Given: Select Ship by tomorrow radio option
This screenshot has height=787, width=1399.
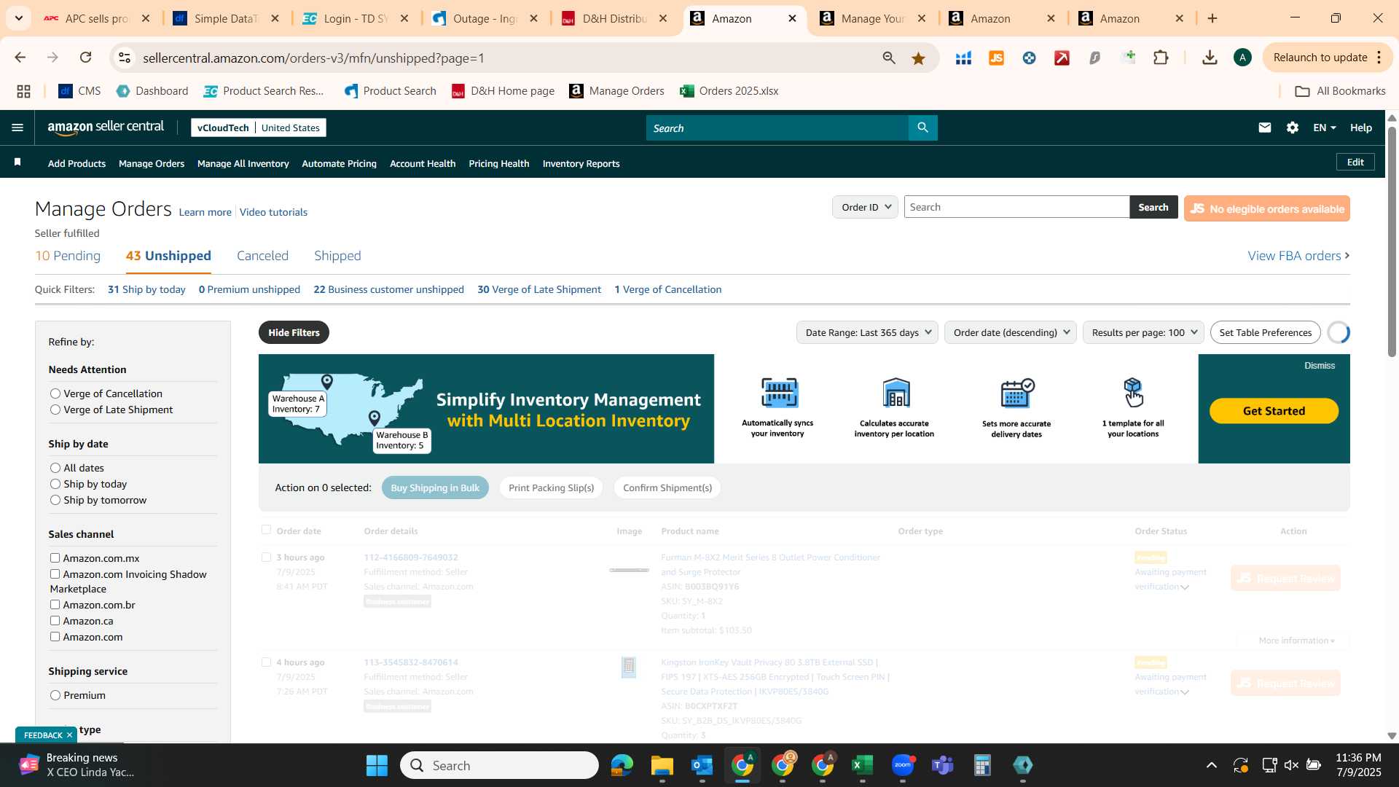Looking at the screenshot, I should [x=55, y=500].
